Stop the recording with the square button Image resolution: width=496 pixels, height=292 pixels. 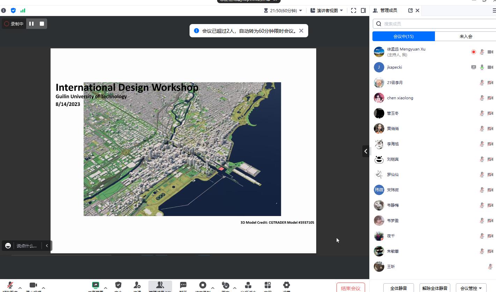click(42, 24)
